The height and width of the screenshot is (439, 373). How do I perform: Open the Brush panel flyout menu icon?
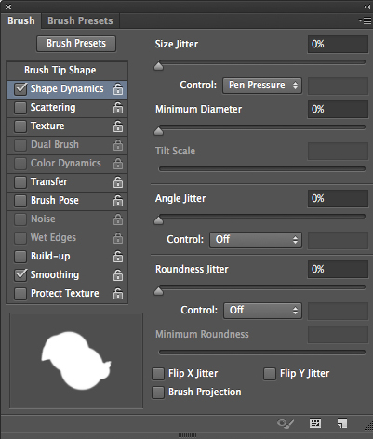365,20
